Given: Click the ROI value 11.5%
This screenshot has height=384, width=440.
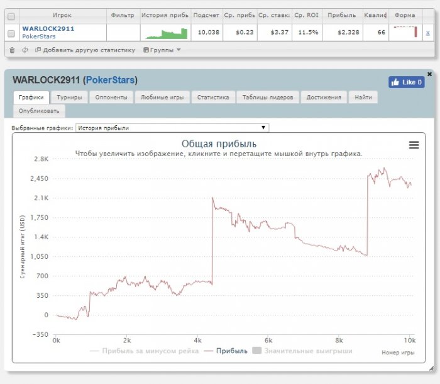Looking at the screenshot, I should coord(308,32).
